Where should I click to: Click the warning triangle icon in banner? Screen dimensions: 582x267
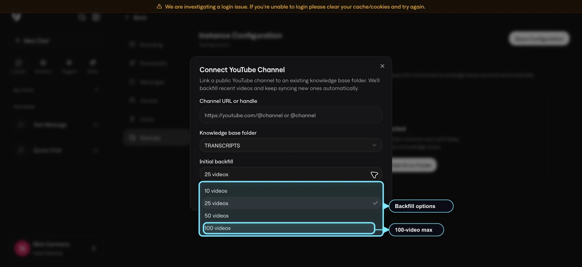click(159, 7)
